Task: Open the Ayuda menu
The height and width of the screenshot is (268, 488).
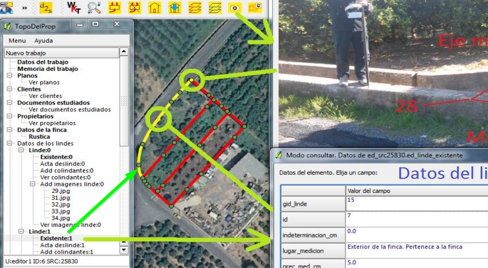Action: pyautogui.click(x=43, y=40)
